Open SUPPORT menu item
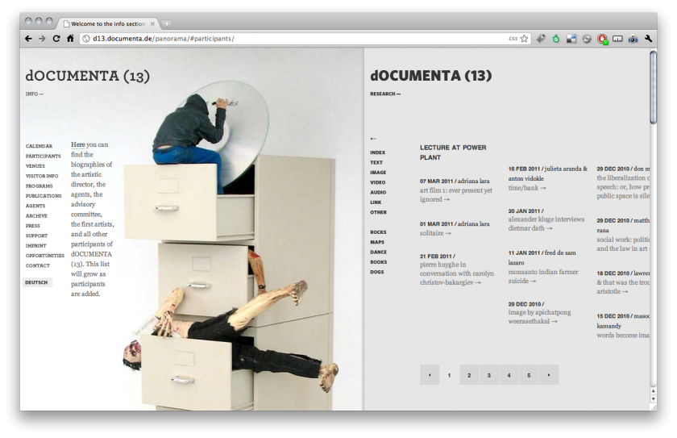Image resolution: width=677 pixels, height=438 pixels. [x=37, y=236]
